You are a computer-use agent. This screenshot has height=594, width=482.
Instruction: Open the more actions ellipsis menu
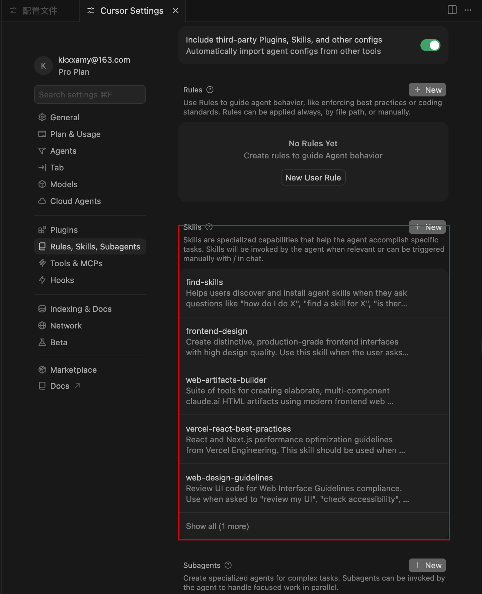pos(468,10)
